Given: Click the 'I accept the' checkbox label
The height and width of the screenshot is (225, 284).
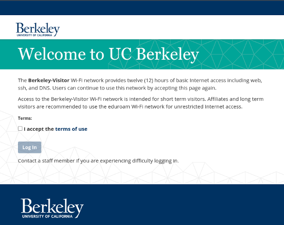Looking at the screenshot, I should pyautogui.click(x=39, y=129).
